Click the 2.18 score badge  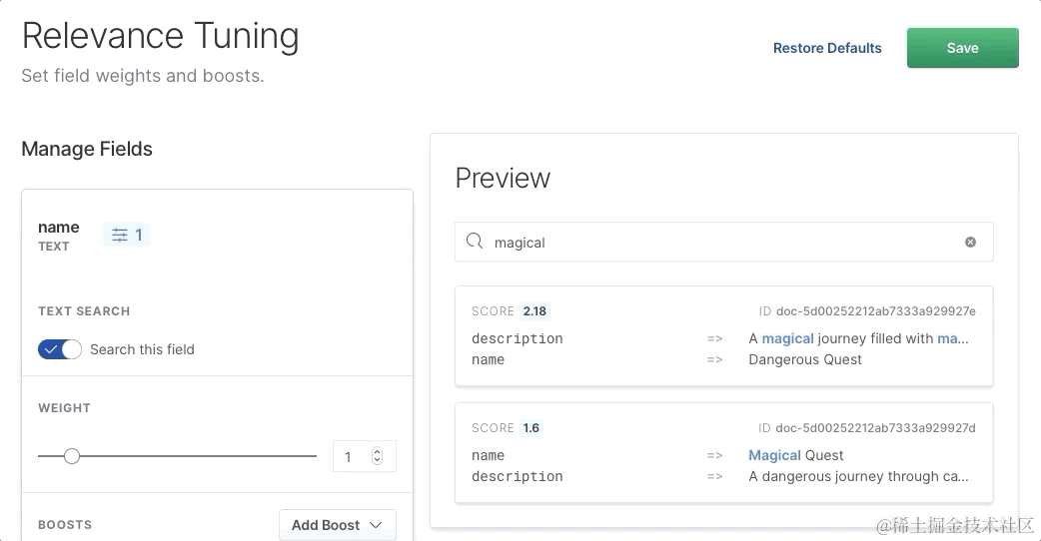coord(534,311)
